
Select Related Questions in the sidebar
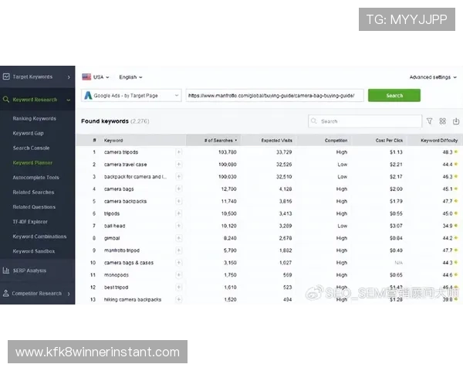[x=34, y=207]
